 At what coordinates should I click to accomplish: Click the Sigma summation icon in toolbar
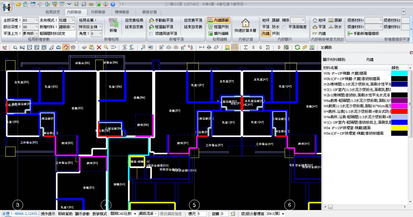tap(246, 47)
